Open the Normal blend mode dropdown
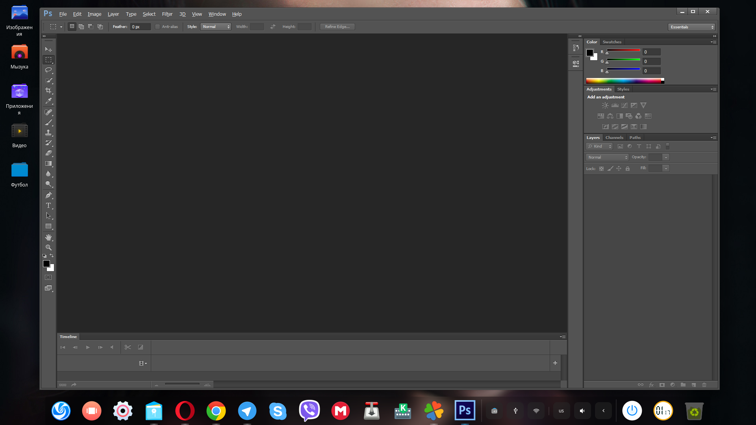The height and width of the screenshot is (425, 756). click(x=607, y=157)
